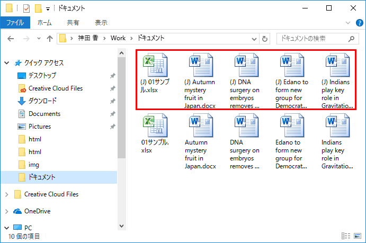This screenshot has height=243, width=366.
Task: Unpin デスクトップ using its pin icon
Action: (112, 76)
